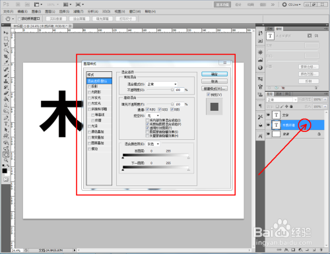This screenshot has height=254, width=330.
Task: Open the 滤镜(T) Filter menu
Action: [x=79, y=11]
